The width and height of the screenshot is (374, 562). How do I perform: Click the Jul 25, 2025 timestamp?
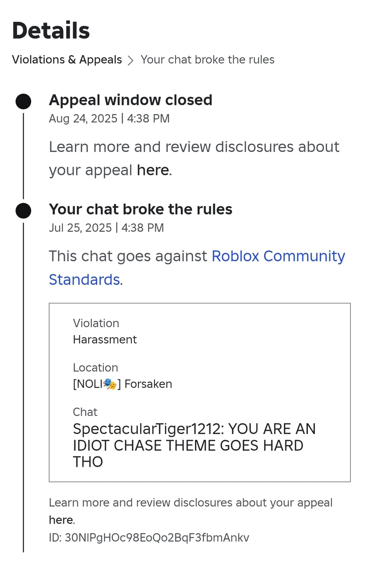[x=106, y=228]
